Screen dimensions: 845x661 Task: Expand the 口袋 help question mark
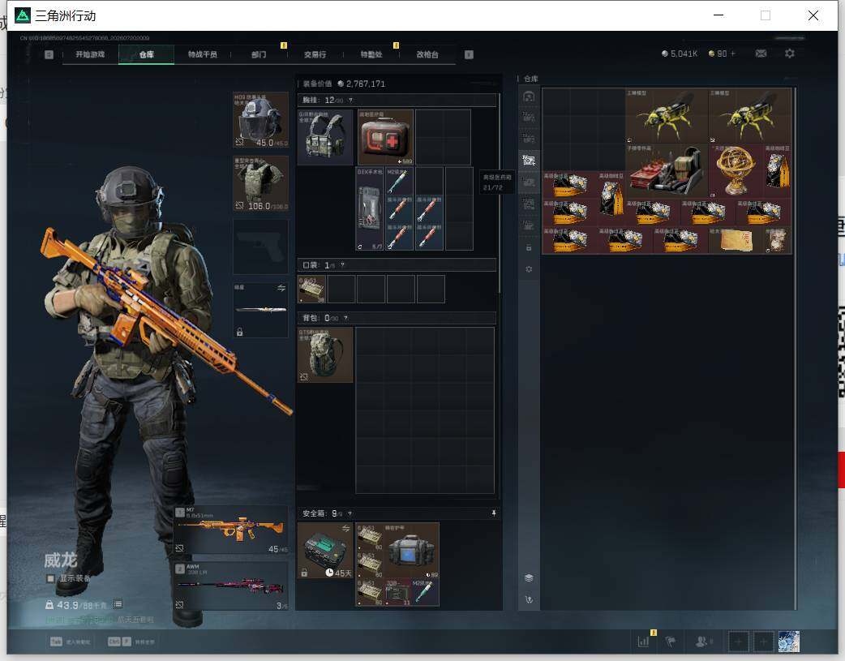tap(342, 265)
